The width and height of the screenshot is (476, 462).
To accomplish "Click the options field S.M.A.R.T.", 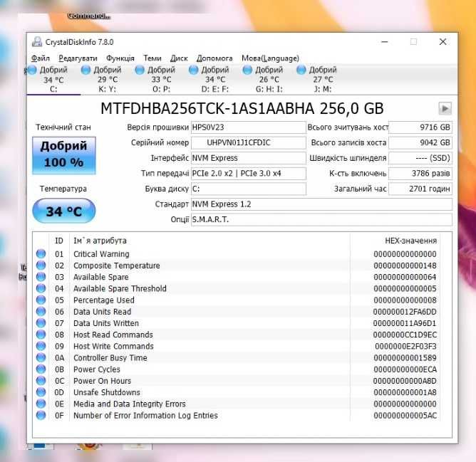I will [321, 219].
